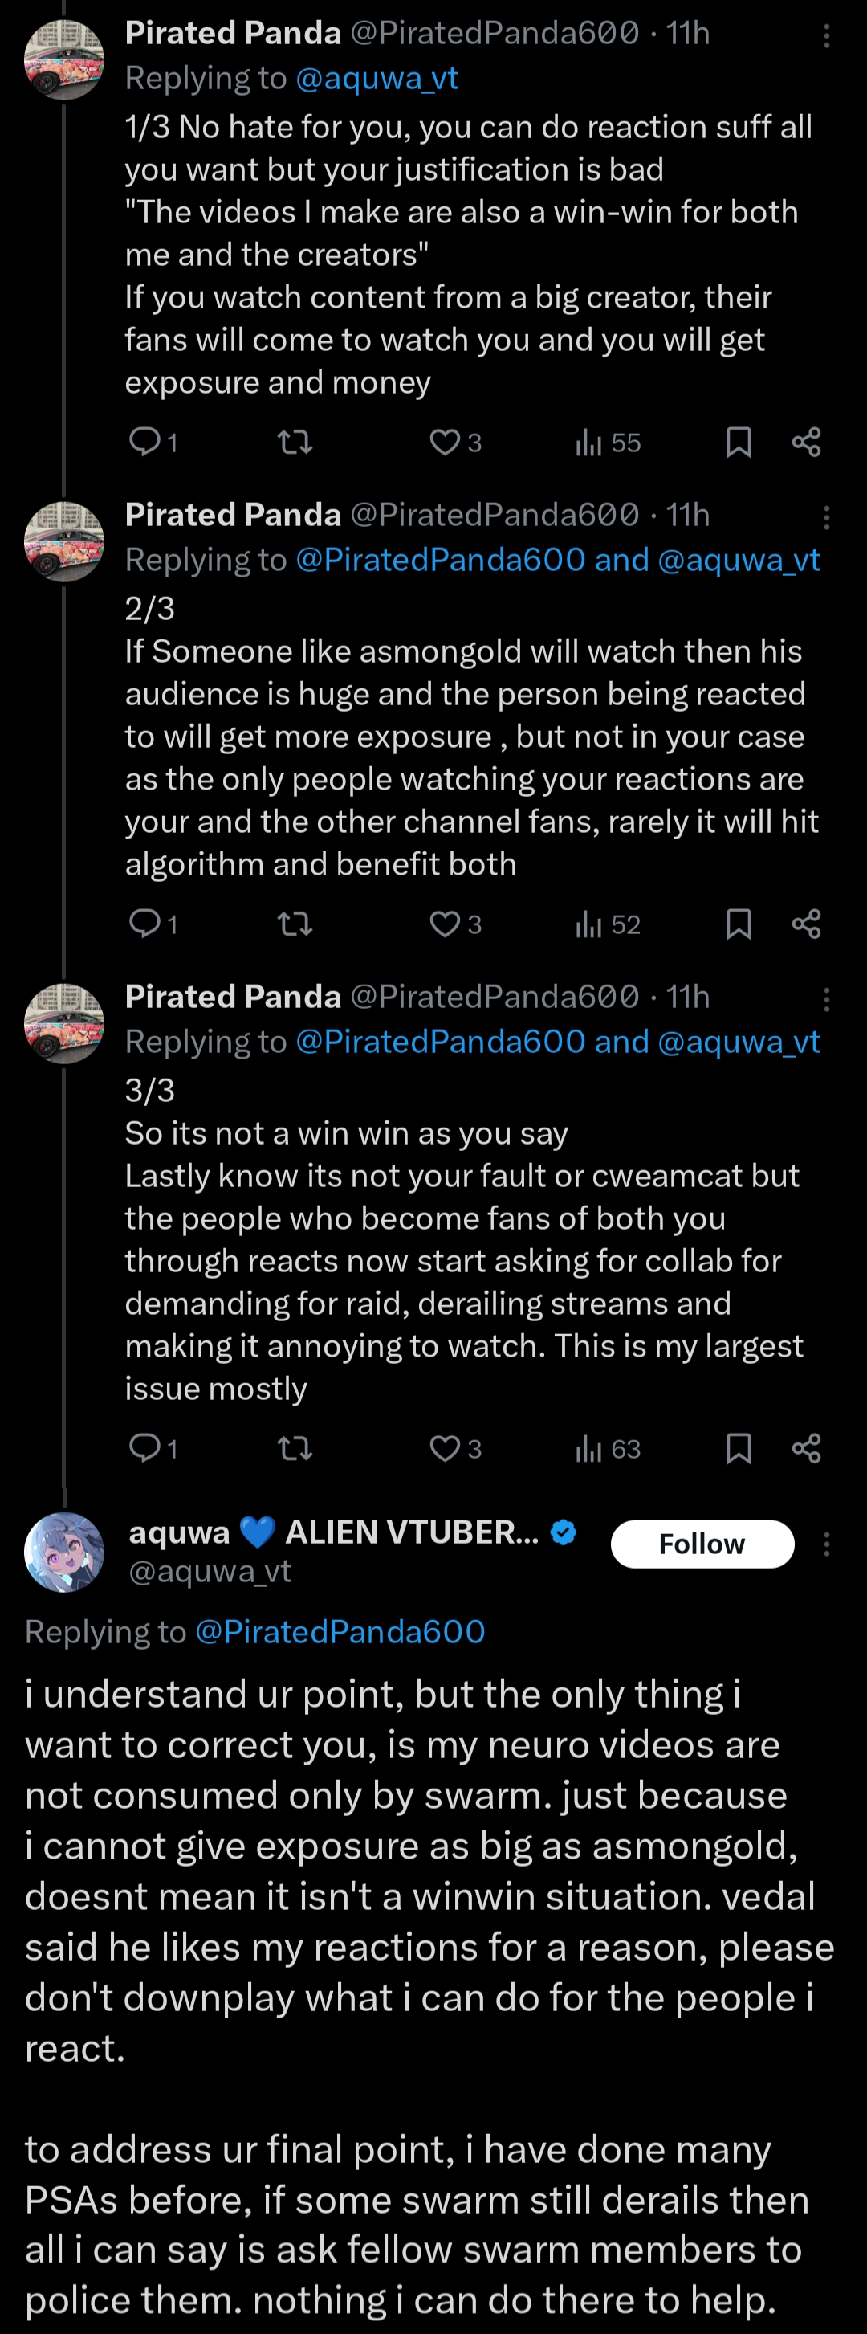Reply to the 1/3 tweet
Screen dimensions: 867x2334
145,443
